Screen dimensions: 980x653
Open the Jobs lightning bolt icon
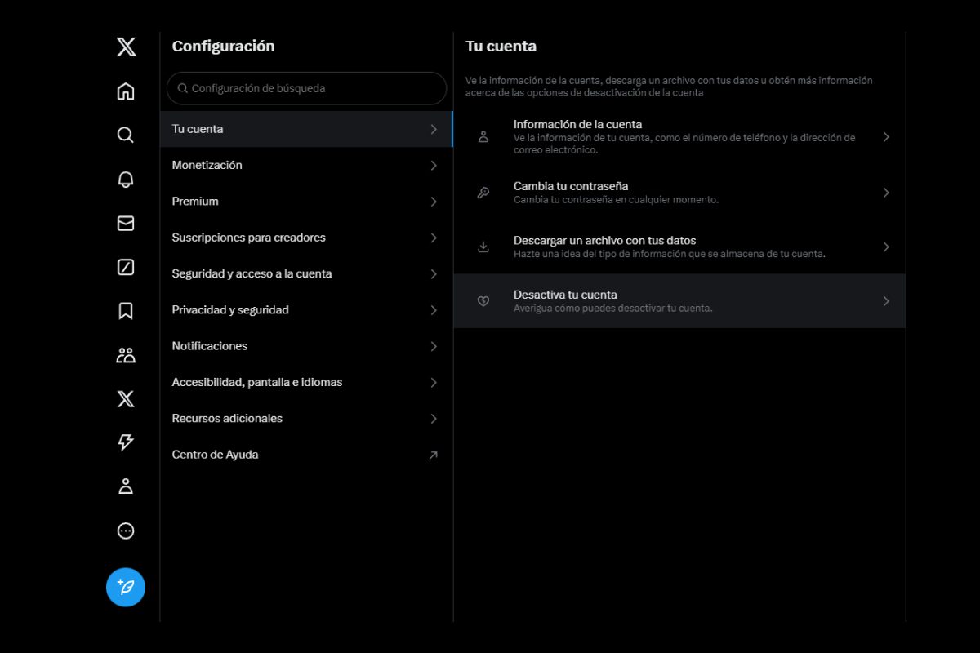coord(125,442)
